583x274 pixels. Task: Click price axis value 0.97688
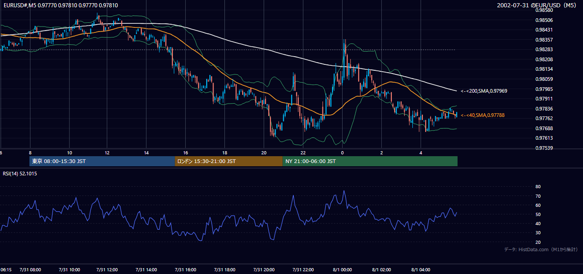pos(544,128)
